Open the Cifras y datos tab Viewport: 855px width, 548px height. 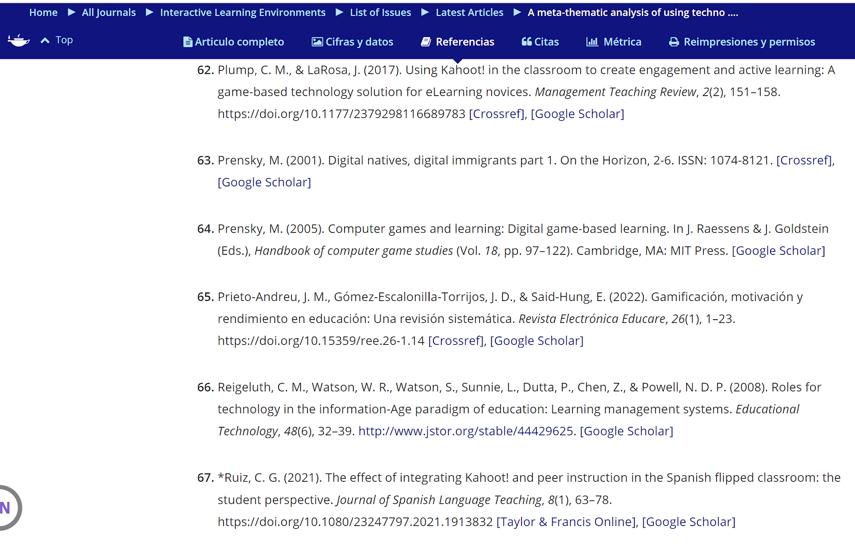pyautogui.click(x=353, y=42)
